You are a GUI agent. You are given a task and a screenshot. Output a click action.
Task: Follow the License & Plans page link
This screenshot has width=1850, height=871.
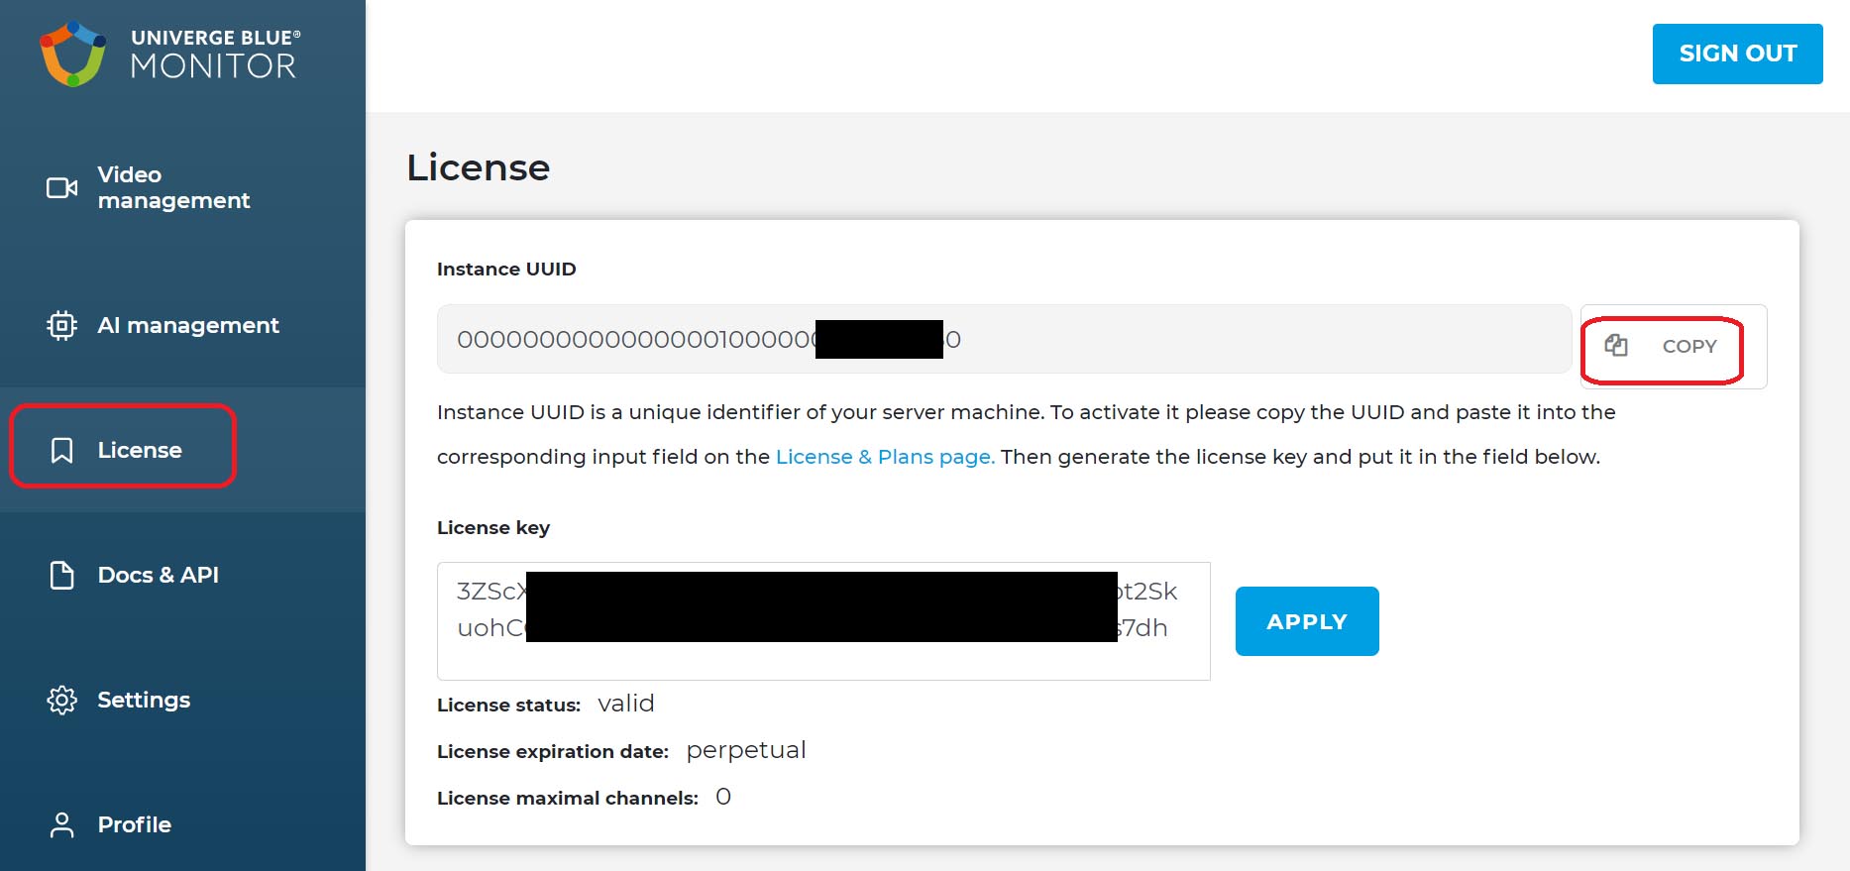pos(885,457)
